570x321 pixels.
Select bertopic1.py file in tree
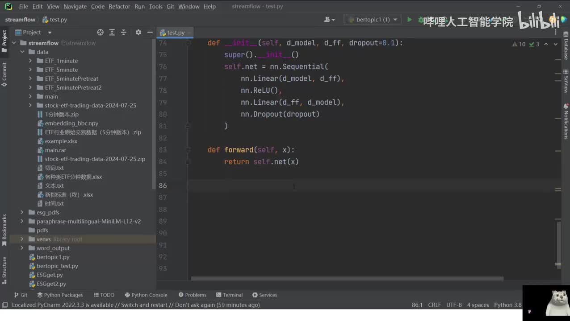[53, 257]
